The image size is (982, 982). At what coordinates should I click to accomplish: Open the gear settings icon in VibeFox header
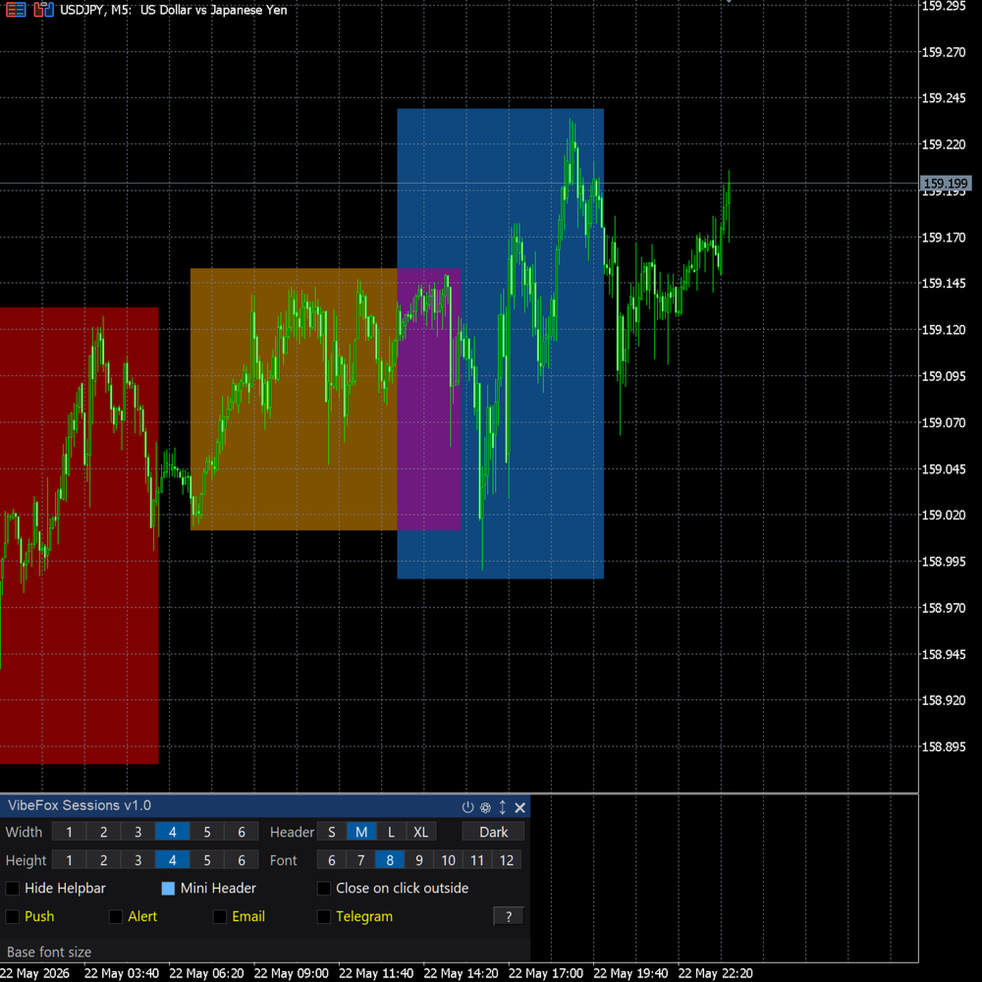(485, 807)
